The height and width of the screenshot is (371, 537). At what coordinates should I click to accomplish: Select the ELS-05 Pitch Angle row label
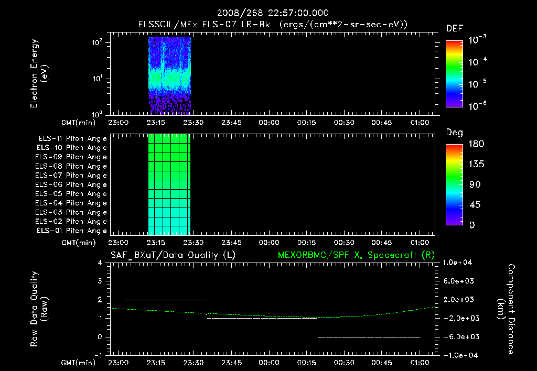(x=71, y=194)
